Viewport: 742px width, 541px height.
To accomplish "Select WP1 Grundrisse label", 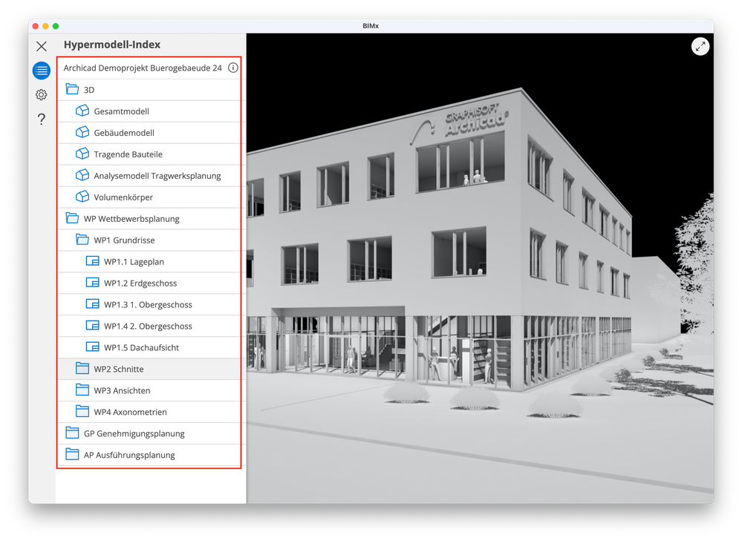I will (124, 240).
